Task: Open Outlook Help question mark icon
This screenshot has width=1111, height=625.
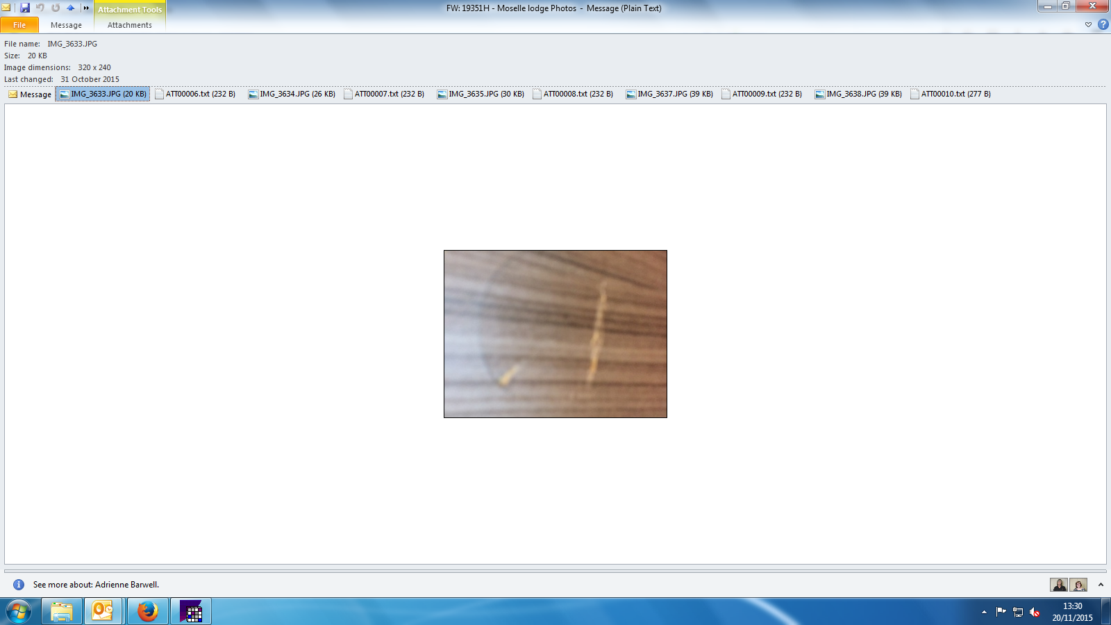Action: tap(1103, 25)
